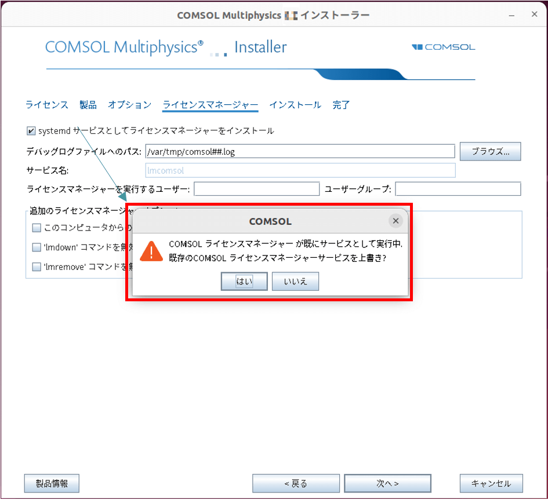The width and height of the screenshot is (548, 500).
Task: Toggle the 'lmdown' command checkbox
Action: (x=37, y=247)
